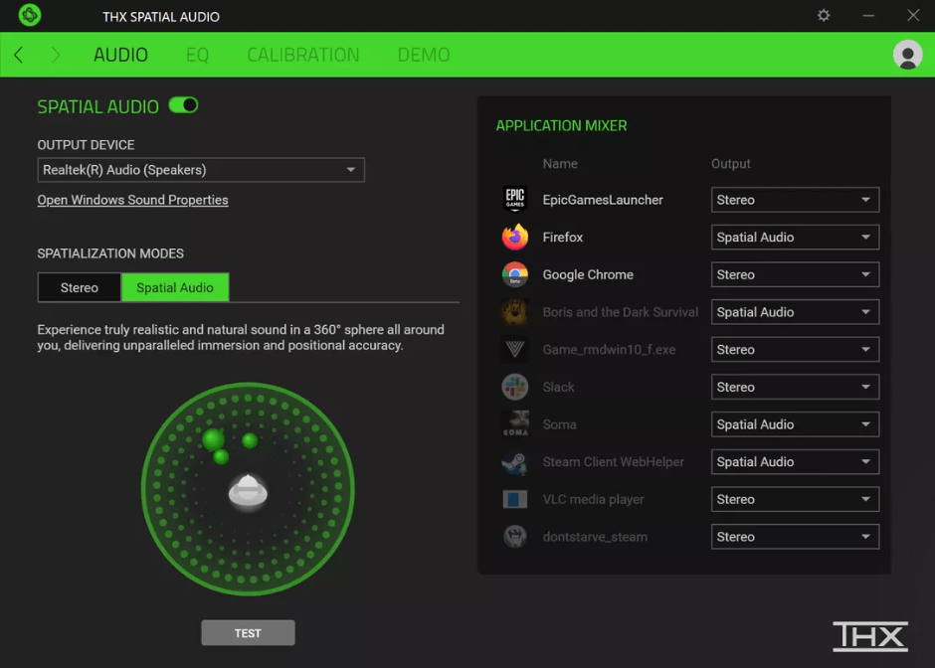Click the Firefox name text
The image size is (935, 668).
coord(562,238)
